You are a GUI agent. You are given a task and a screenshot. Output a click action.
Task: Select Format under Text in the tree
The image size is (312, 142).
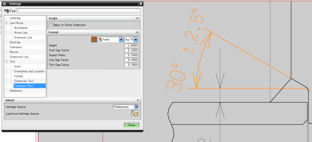pos(18,76)
